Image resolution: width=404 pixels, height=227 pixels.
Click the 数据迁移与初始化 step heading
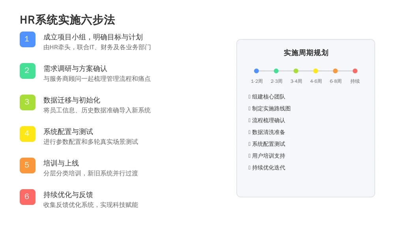click(72, 100)
